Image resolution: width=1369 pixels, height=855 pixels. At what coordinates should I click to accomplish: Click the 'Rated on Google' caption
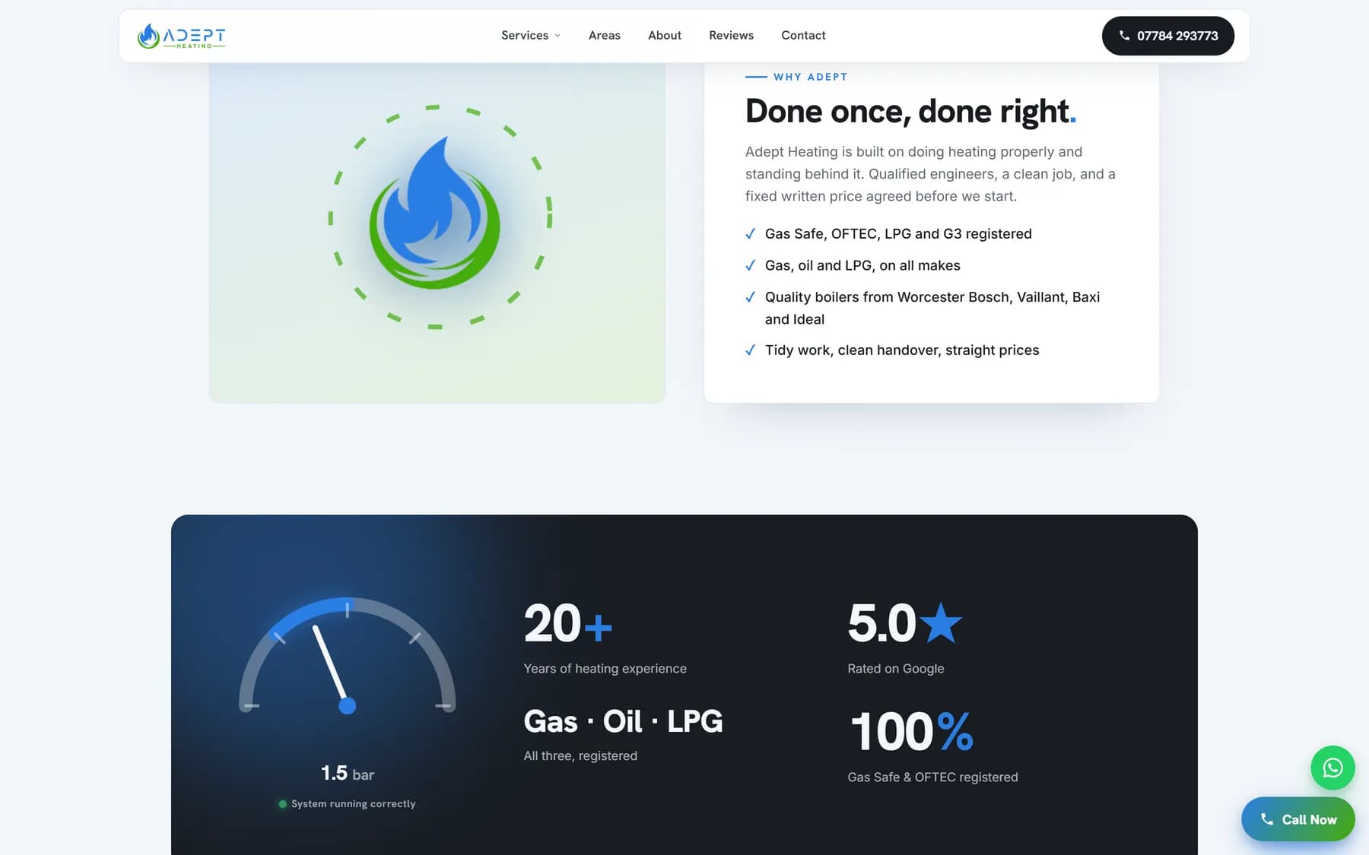coord(895,669)
